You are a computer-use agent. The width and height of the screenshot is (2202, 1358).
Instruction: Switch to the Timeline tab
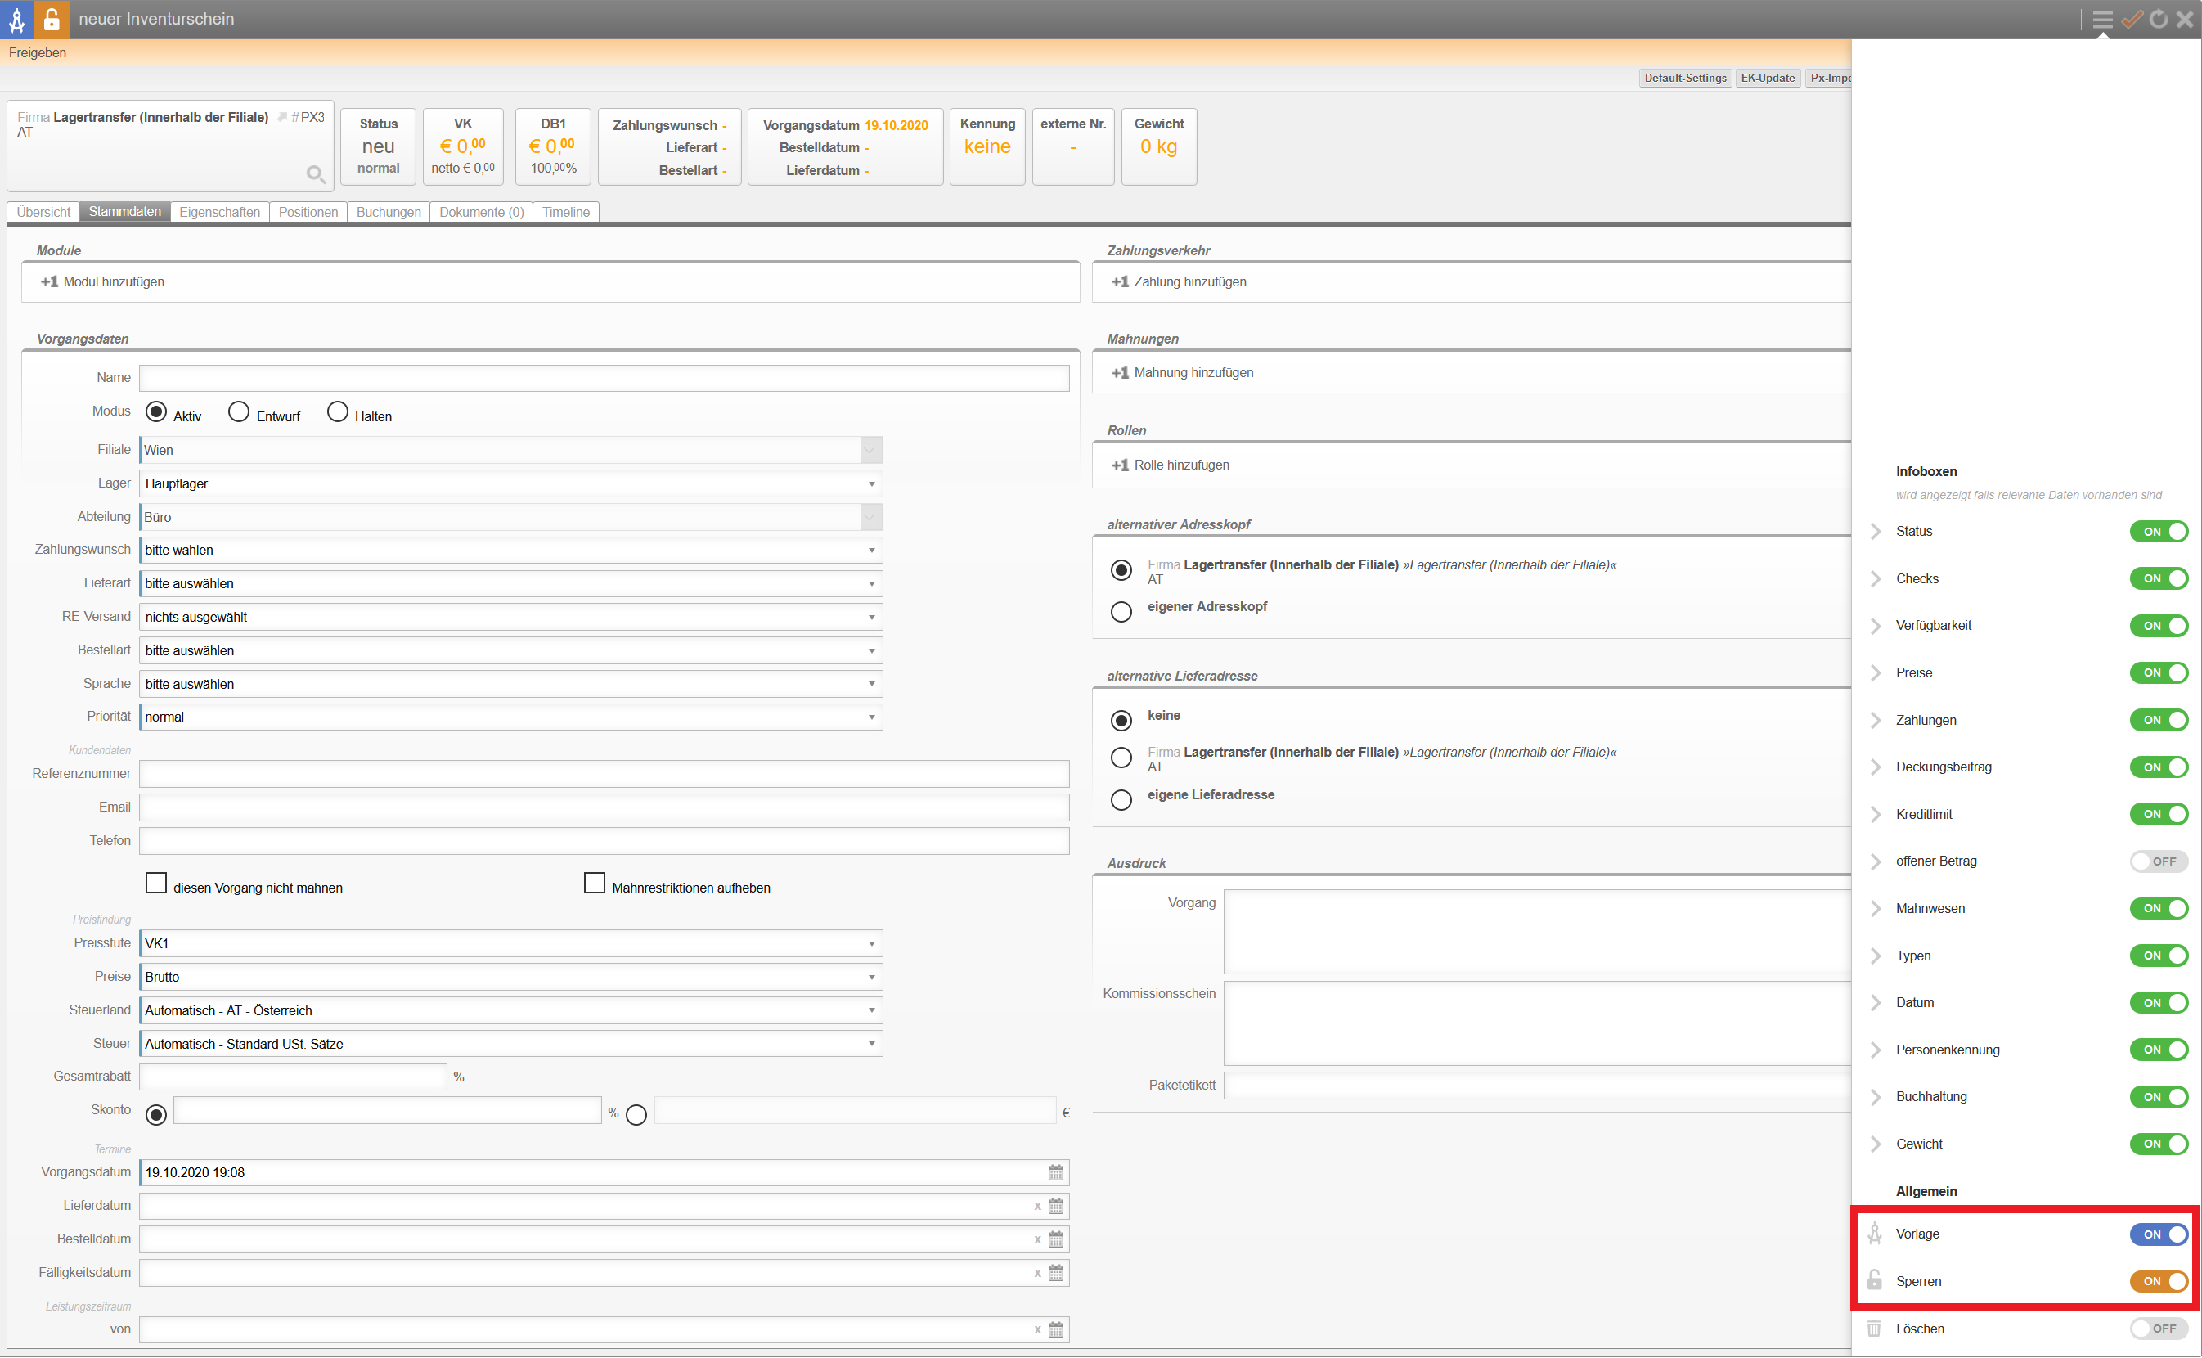[566, 212]
